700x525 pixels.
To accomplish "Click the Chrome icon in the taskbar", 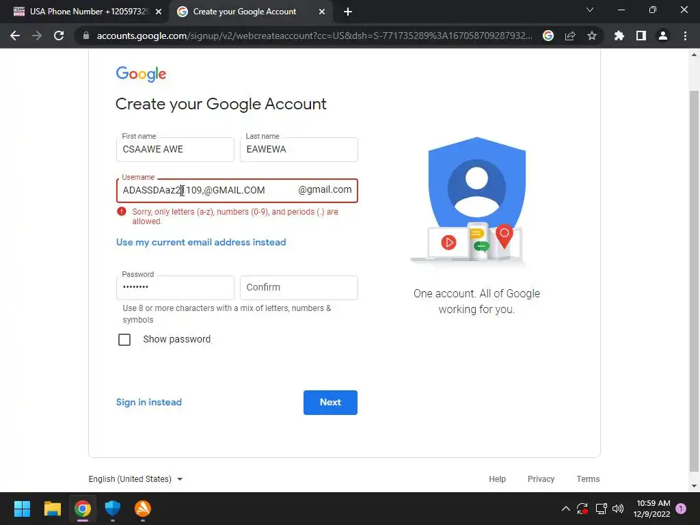I will coord(83,509).
